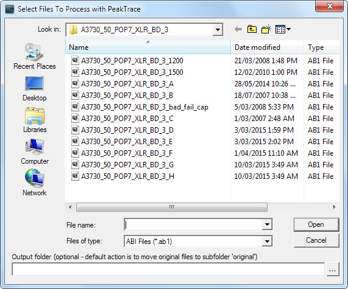Click into the File name field
Viewport: 348px width, 289px height.
pyautogui.click(x=193, y=225)
